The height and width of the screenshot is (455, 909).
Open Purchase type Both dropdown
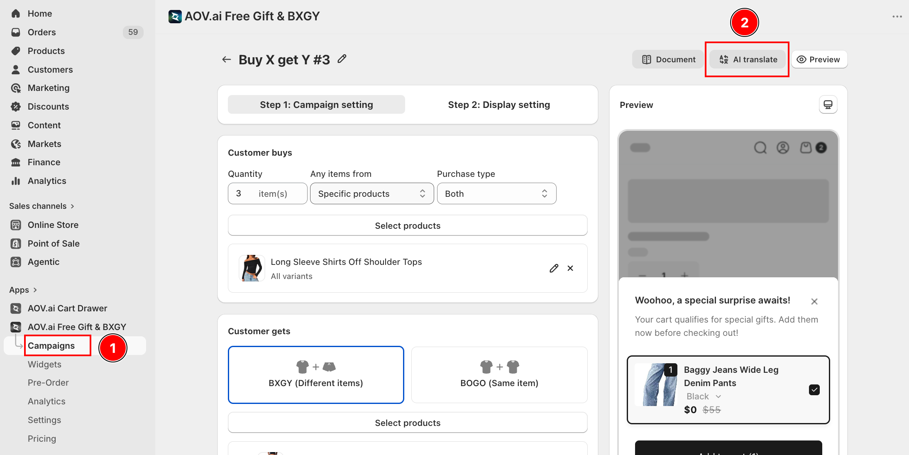[x=496, y=193]
